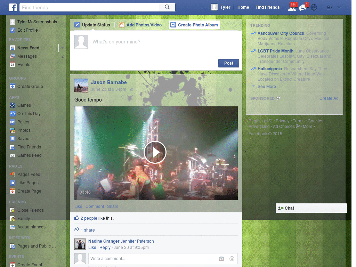
Task: Click the Create Page icon
Action: 13,191
